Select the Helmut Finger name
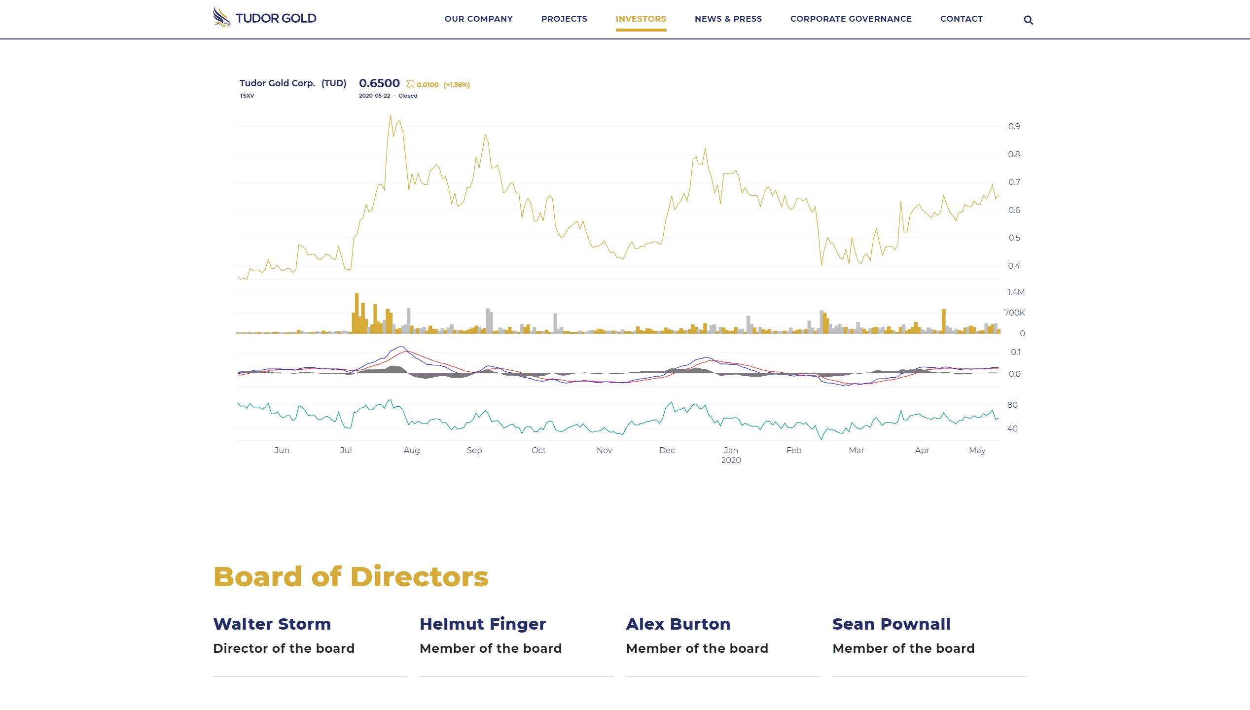 click(x=483, y=624)
